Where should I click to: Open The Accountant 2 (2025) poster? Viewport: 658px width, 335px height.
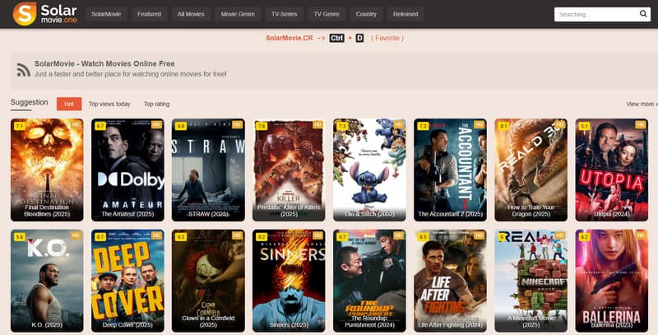coord(450,170)
